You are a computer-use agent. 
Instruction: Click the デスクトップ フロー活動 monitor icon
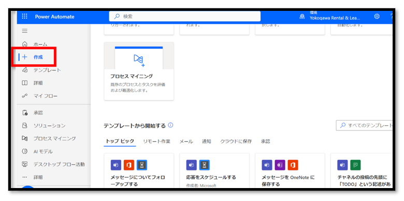click(x=24, y=164)
